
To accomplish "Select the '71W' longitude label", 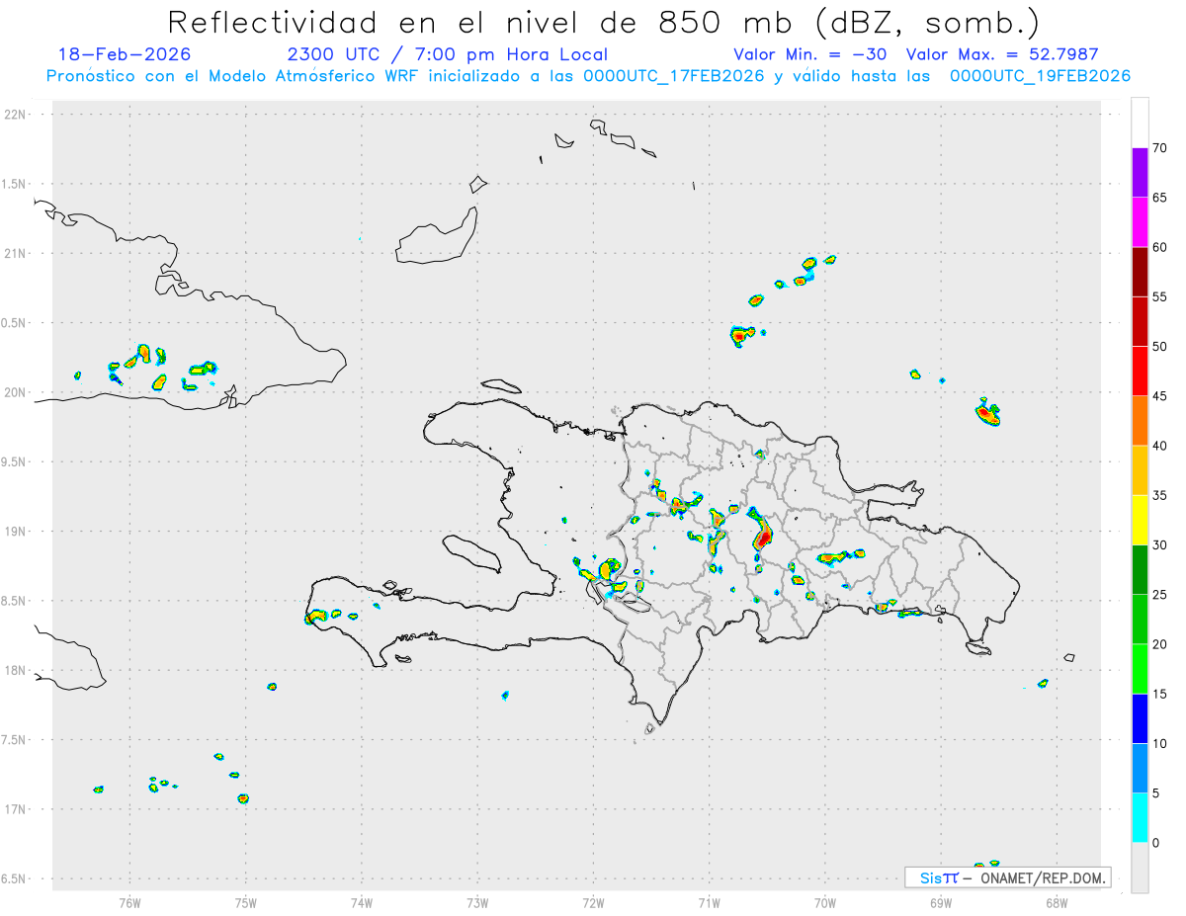I will 709,902.
